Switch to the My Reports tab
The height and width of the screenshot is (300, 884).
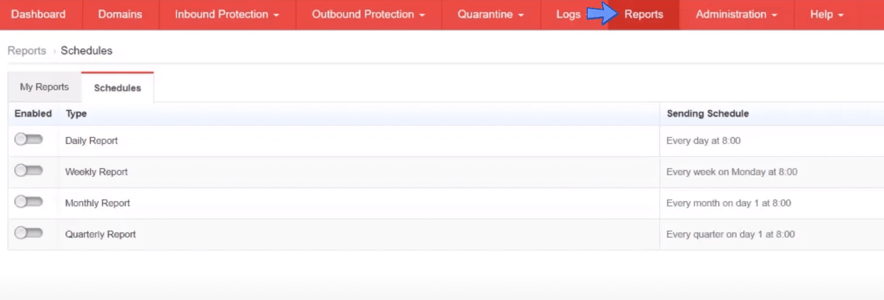45,87
